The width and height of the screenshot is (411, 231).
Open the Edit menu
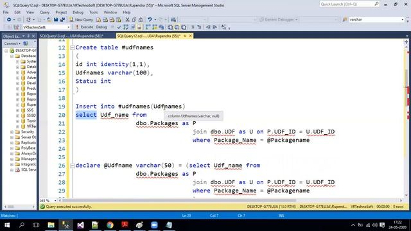17,12
